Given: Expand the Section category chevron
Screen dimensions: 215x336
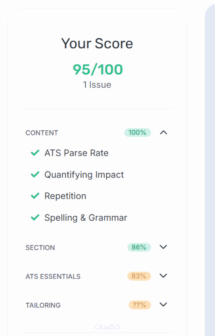Looking at the screenshot, I should point(163,247).
